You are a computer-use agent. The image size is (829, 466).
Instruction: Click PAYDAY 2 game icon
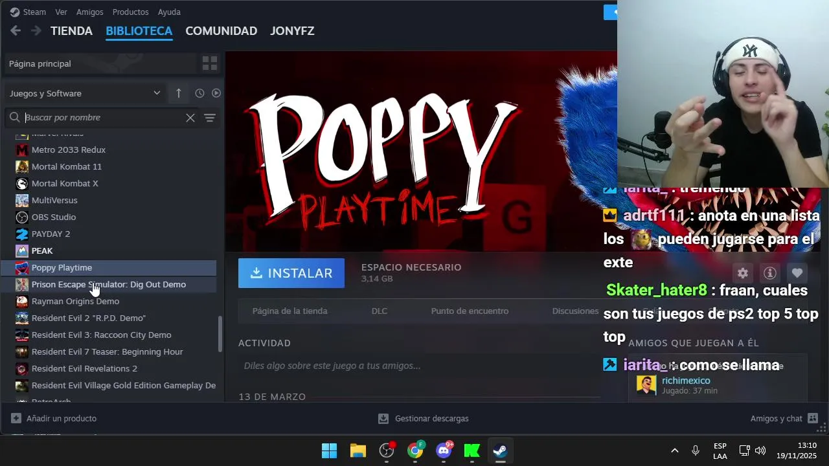pyautogui.click(x=22, y=234)
